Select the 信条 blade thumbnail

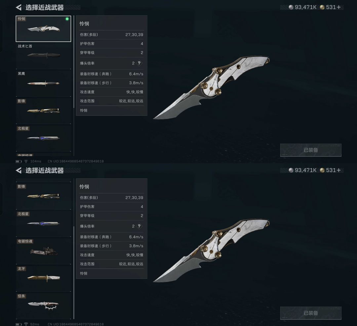(44, 306)
